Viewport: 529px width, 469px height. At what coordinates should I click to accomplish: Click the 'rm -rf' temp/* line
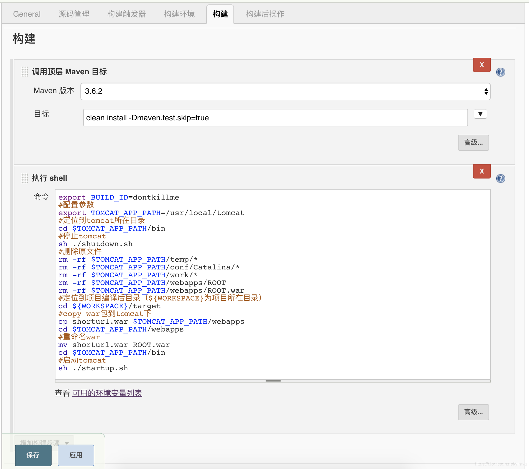click(x=128, y=259)
